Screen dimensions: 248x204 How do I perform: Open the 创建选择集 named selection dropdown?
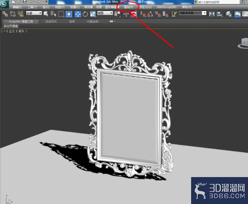(x=192, y=13)
